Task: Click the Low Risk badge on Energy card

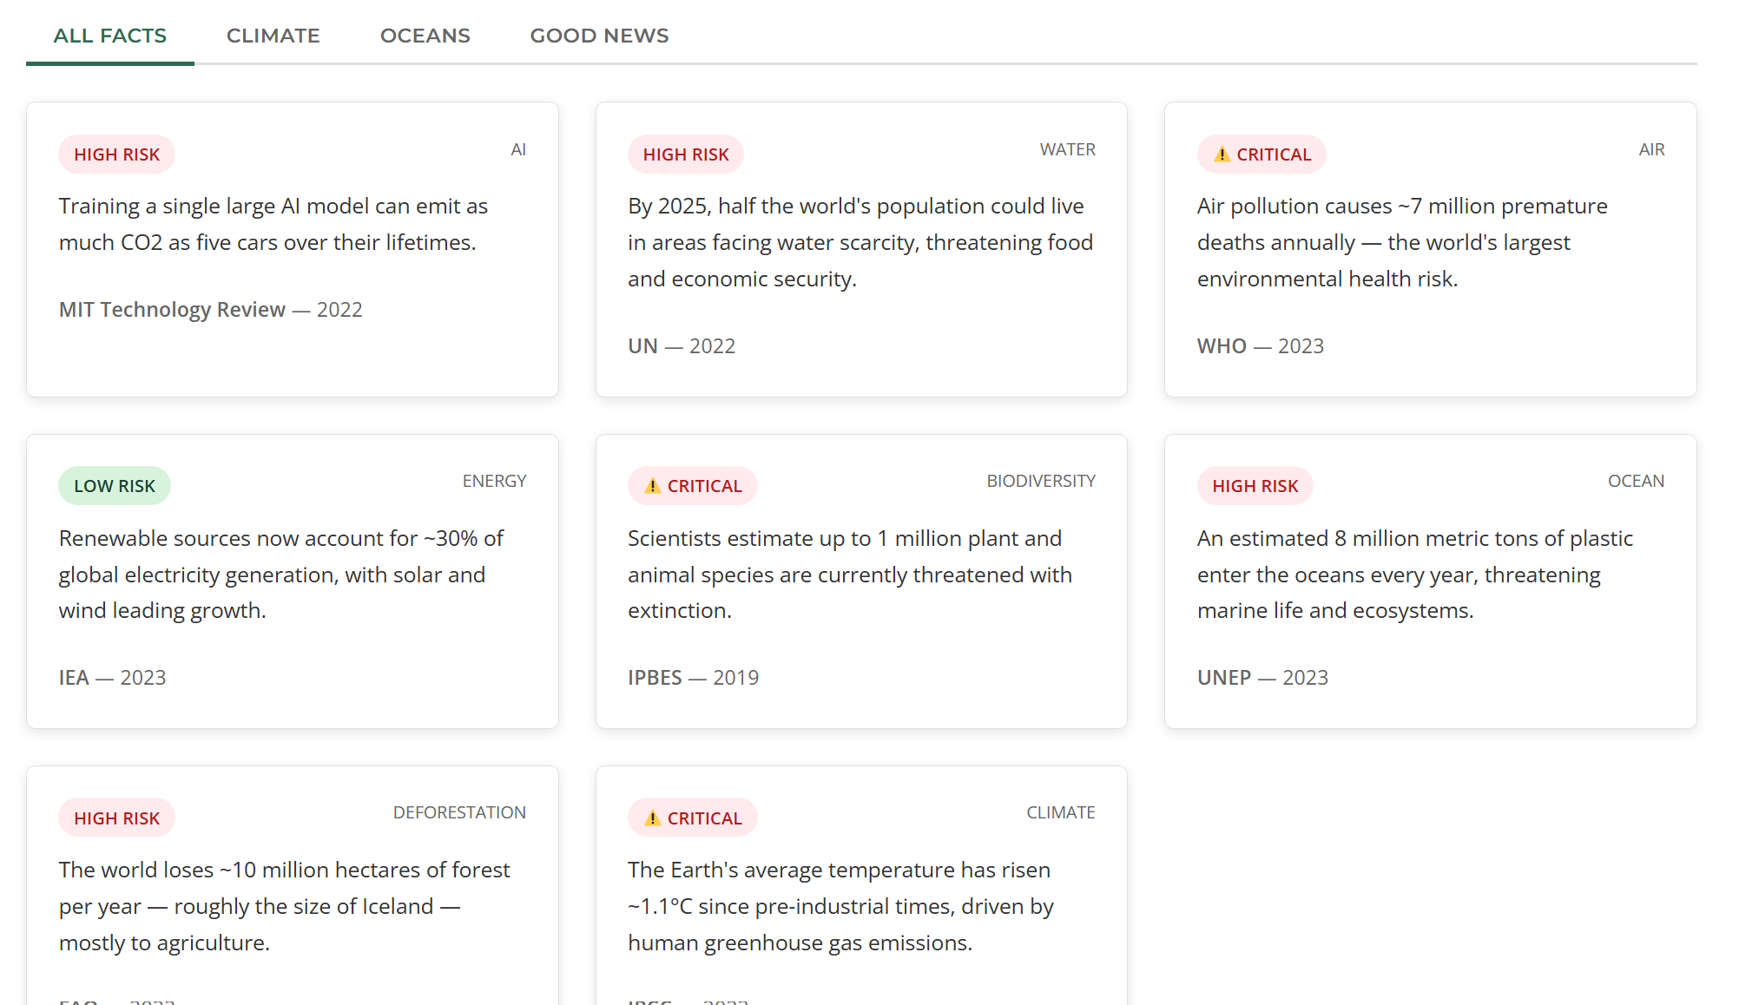Action: tap(114, 486)
